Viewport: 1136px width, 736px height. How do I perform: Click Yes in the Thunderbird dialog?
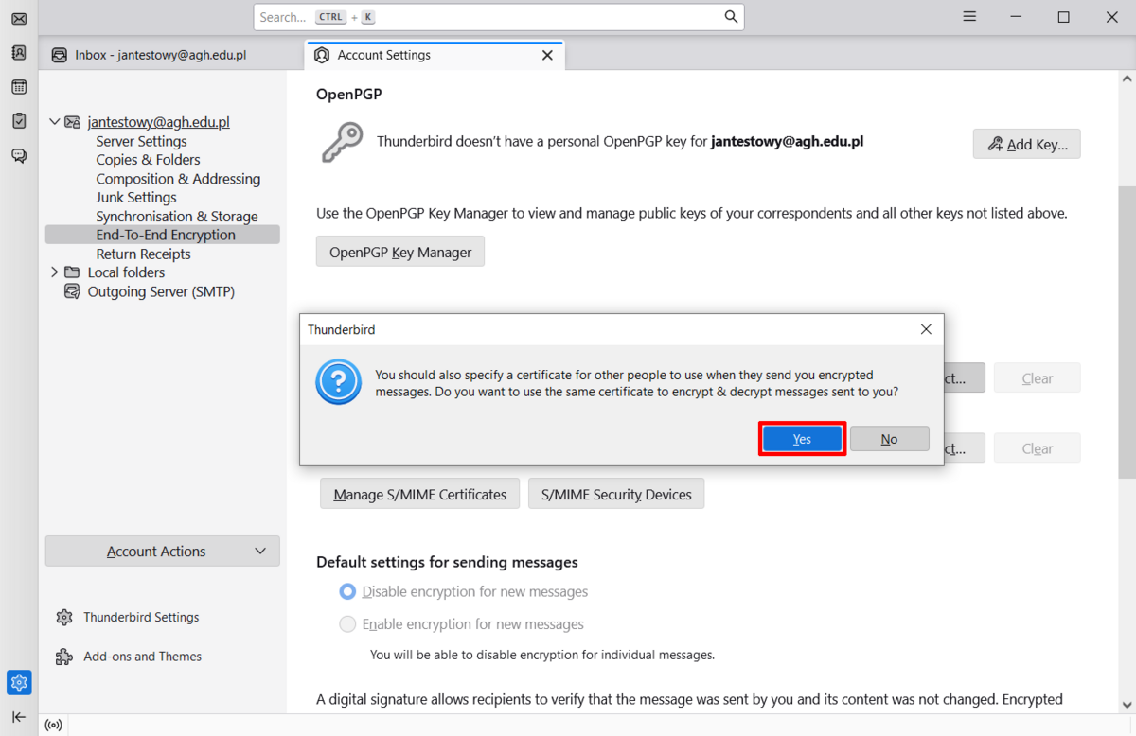coord(802,439)
